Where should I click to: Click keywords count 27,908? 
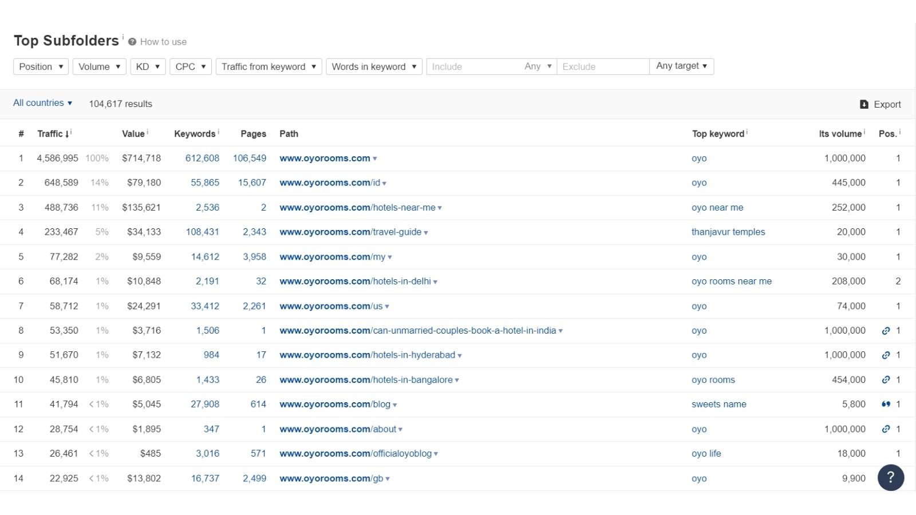point(205,405)
